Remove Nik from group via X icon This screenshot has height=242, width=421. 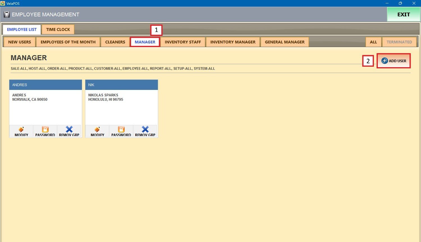click(x=145, y=129)
